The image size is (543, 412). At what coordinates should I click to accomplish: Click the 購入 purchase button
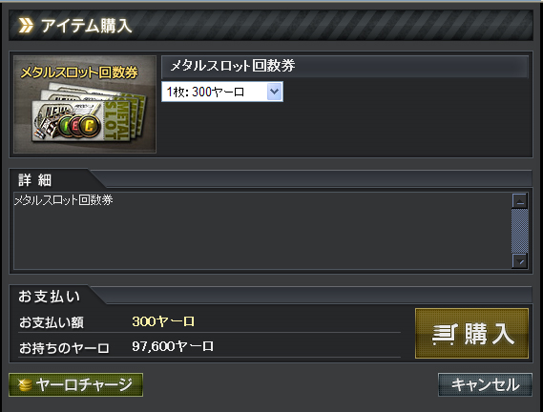pos(471,333)
